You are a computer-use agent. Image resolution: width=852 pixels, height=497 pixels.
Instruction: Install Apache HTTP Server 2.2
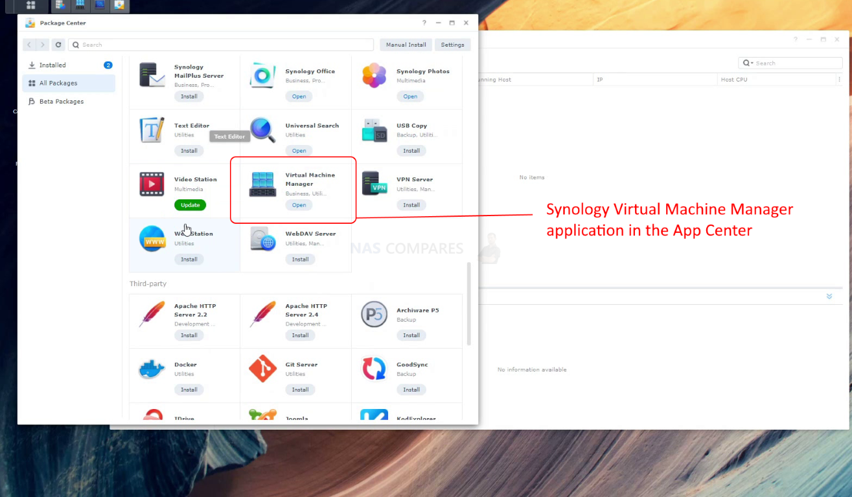click(189, 335)
